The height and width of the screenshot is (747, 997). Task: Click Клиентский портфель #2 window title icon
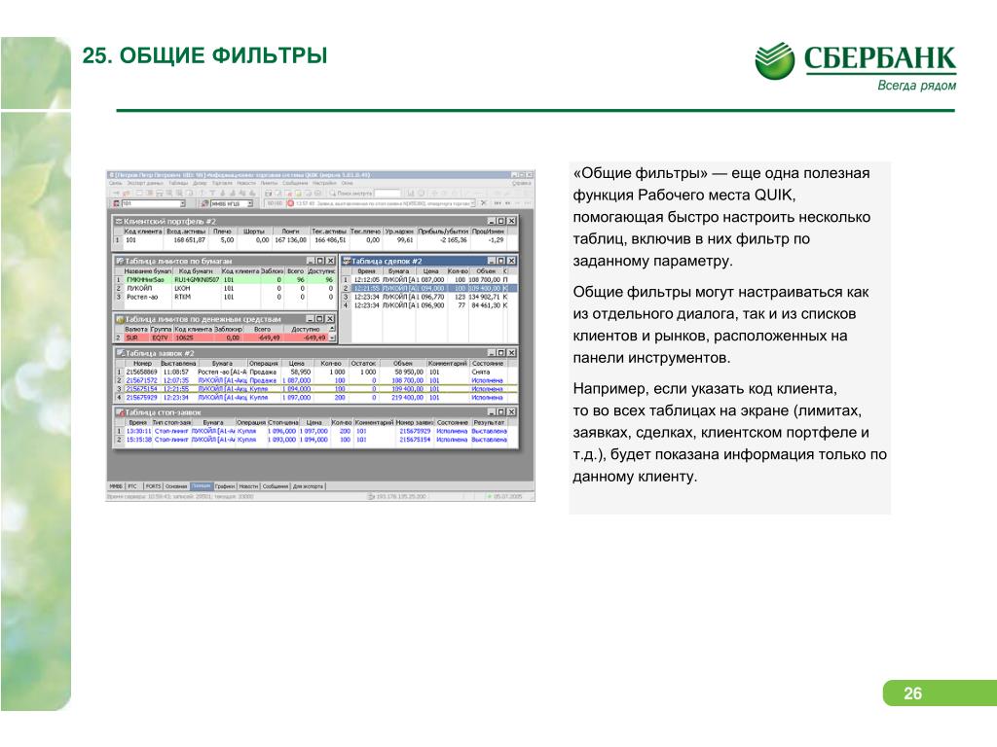pyautogui.click(x=119, y=221)
